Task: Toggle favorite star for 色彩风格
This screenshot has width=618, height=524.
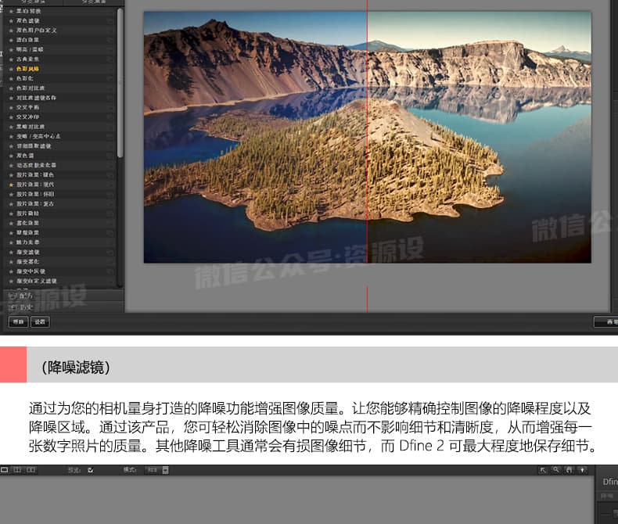Action: [11, 69]
